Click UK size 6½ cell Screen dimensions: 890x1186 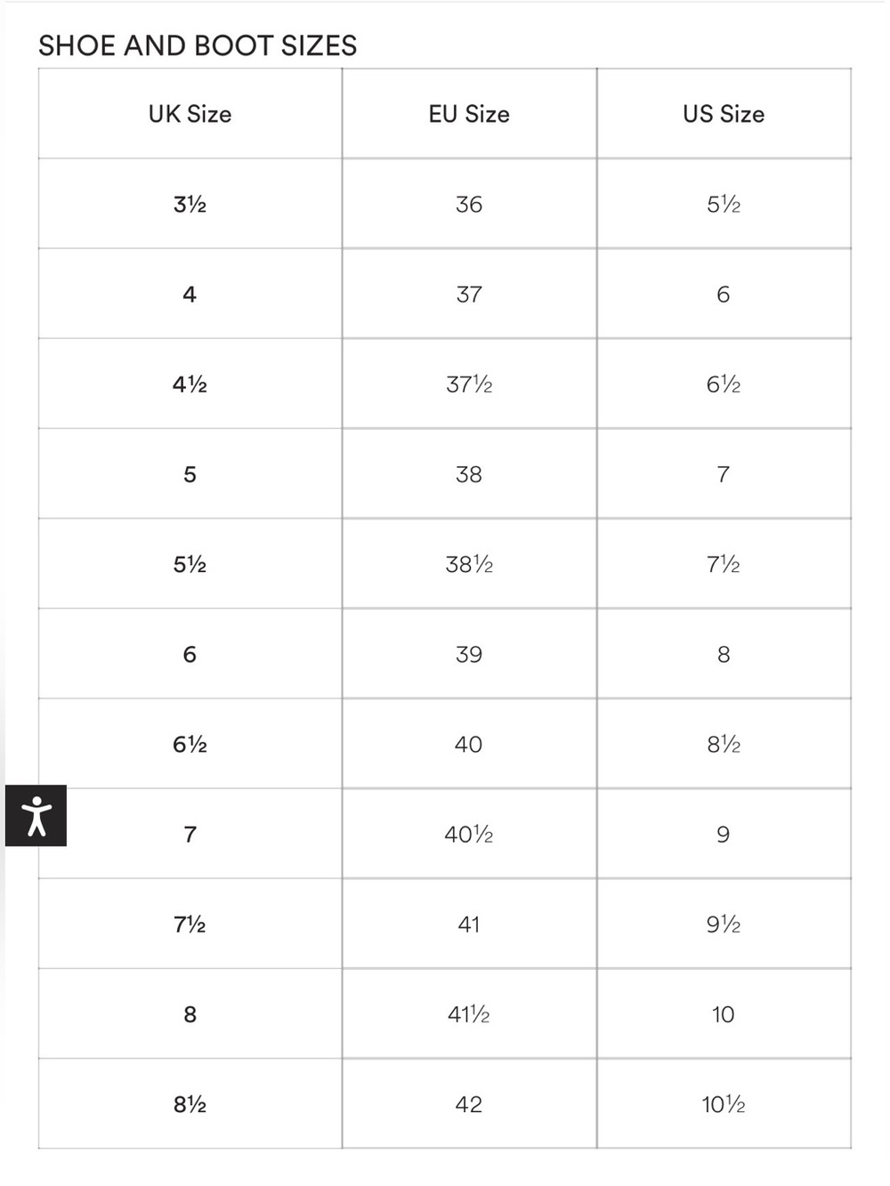pyautogui.click(x=190, y=744)
